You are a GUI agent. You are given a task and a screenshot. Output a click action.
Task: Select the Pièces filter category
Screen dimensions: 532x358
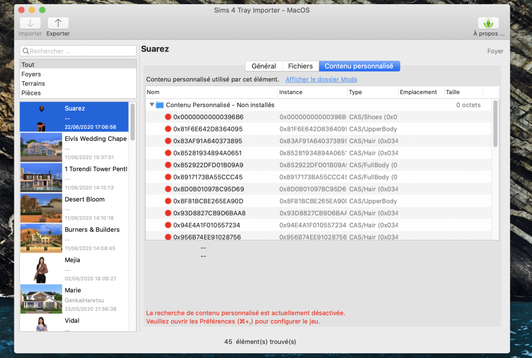pyautogui.click(x=78, y=93)
